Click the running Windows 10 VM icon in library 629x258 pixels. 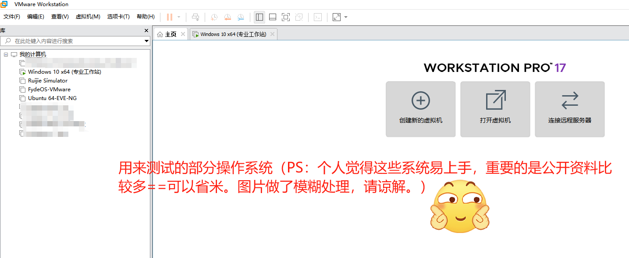(22, 72)
